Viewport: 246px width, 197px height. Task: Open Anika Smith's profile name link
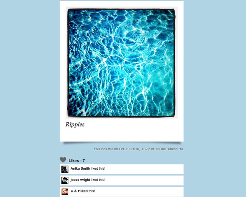(x=80, y=169)
